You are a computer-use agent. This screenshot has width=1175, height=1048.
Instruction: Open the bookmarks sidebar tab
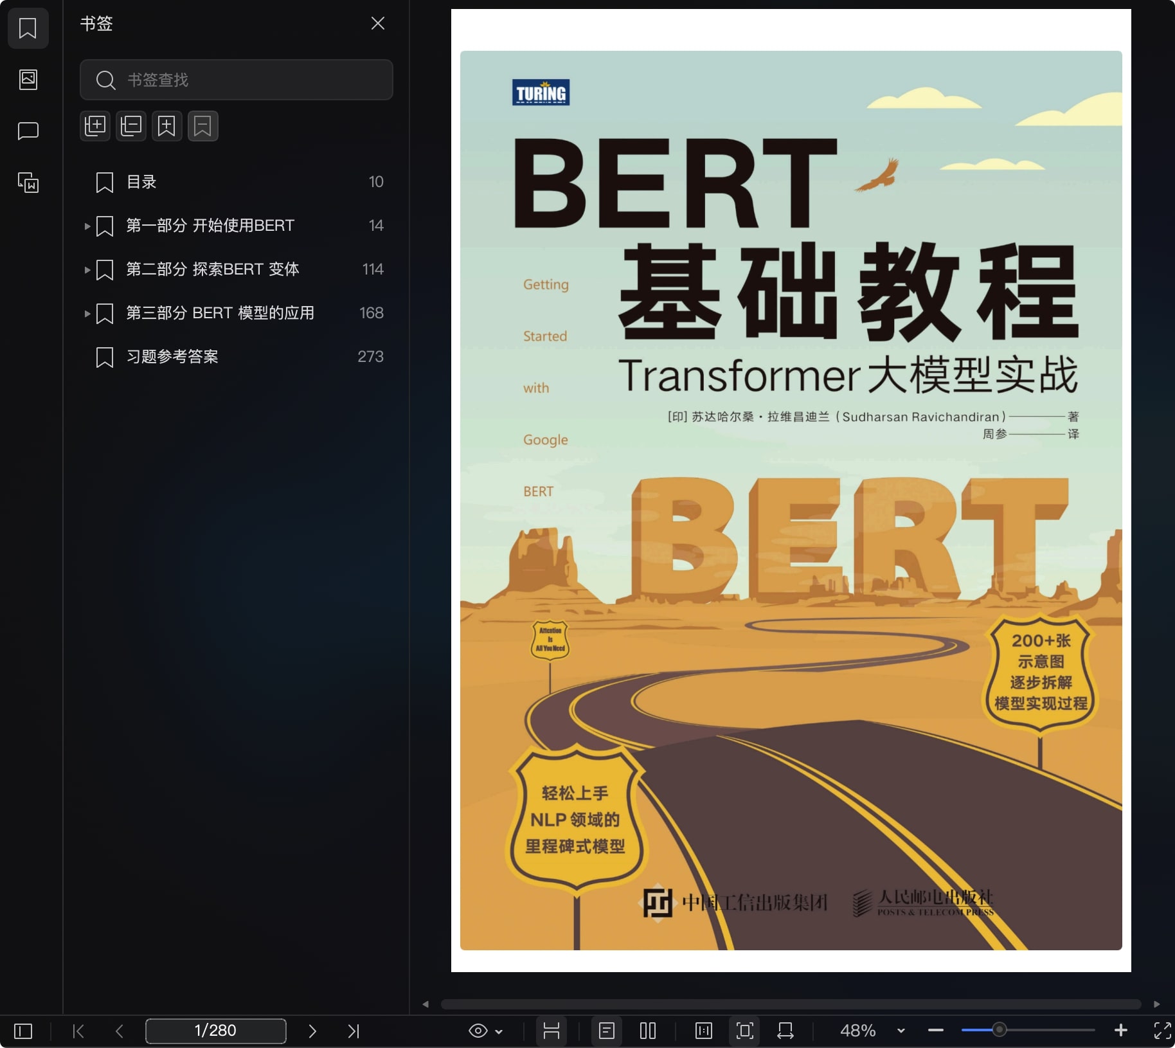[x=28, y=28]
